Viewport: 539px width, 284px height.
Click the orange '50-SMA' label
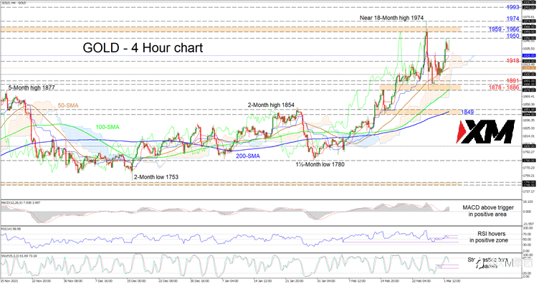click(x=68, y=105)
